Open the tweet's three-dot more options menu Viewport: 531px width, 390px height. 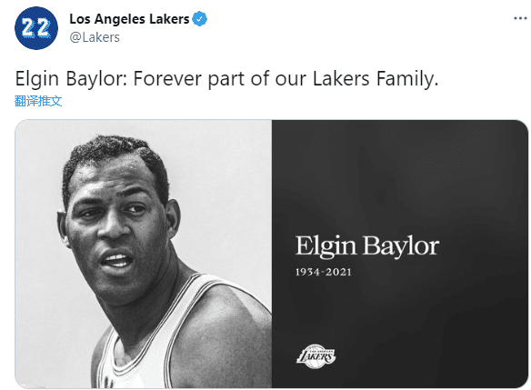[x=520, y=18]
